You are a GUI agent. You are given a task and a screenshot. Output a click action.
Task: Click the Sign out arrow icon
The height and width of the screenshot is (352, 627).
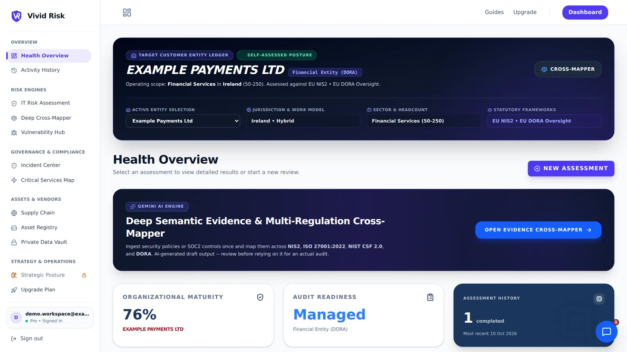click(14, 339)
